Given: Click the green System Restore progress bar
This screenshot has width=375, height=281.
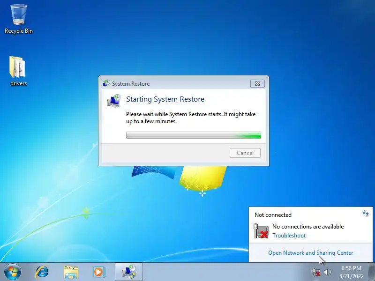Looking at the screenshot, I should click(x=194, y=135).
